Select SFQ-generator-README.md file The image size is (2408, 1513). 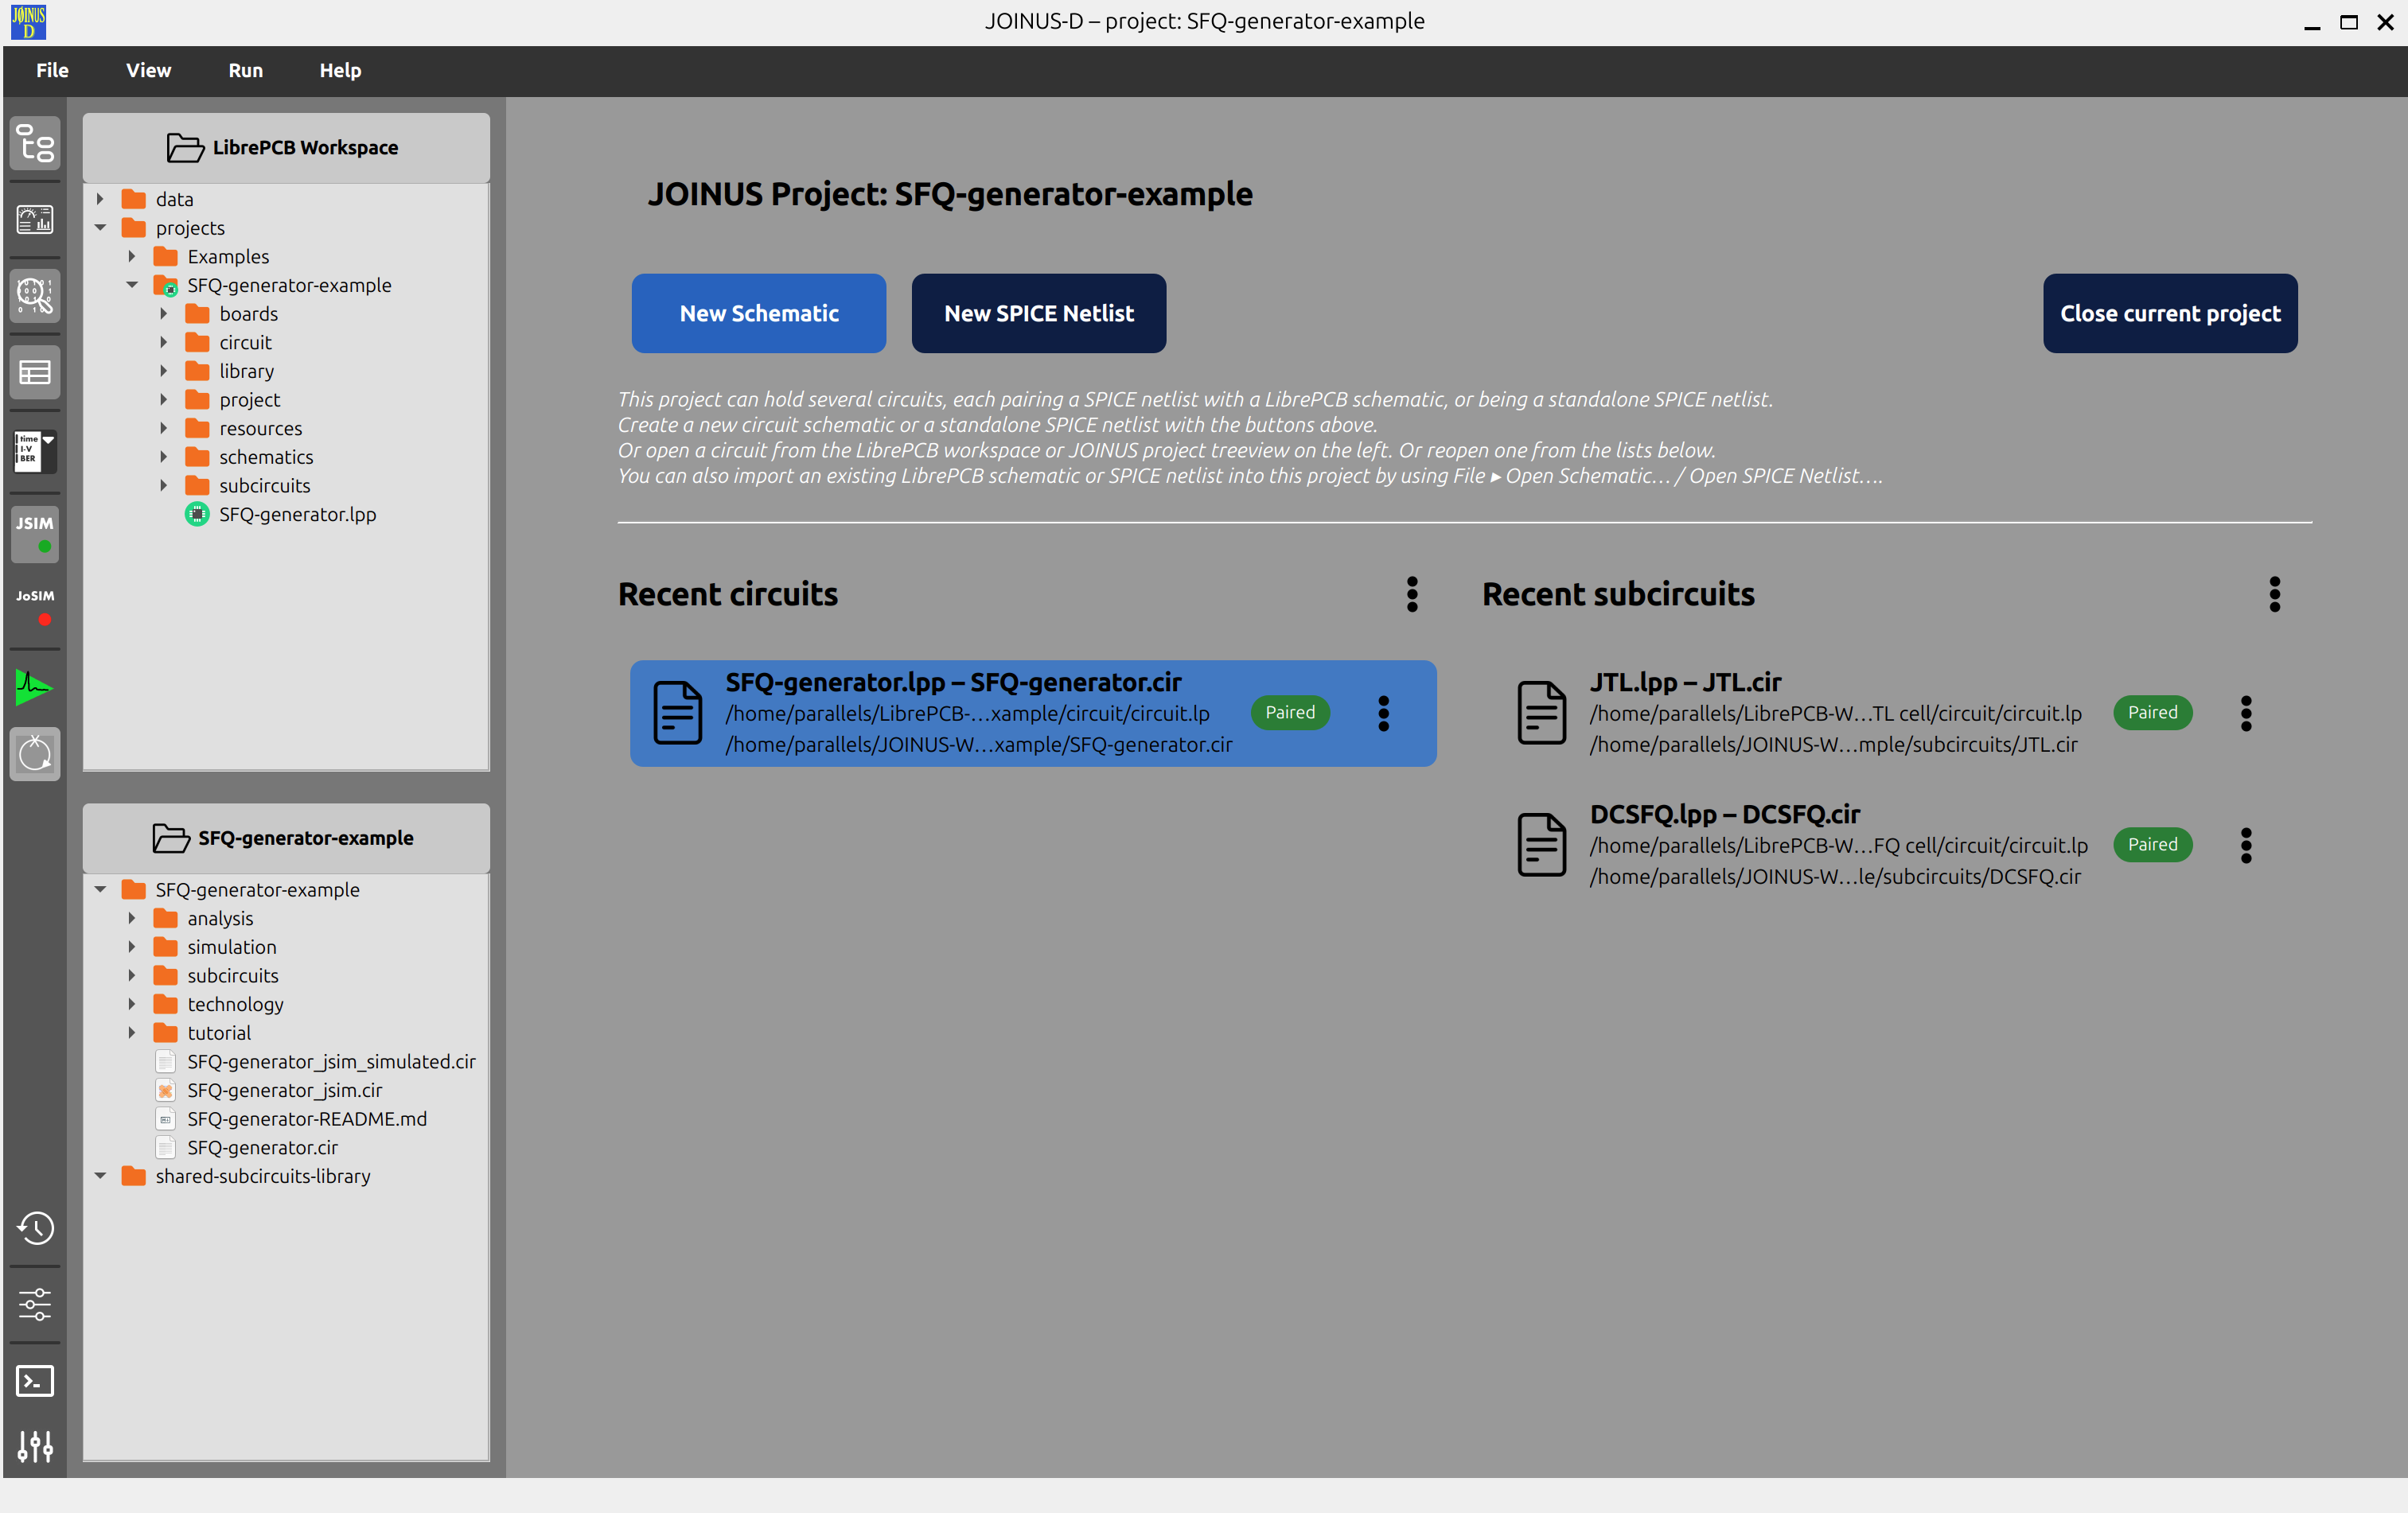click(x=306, y=1118)
